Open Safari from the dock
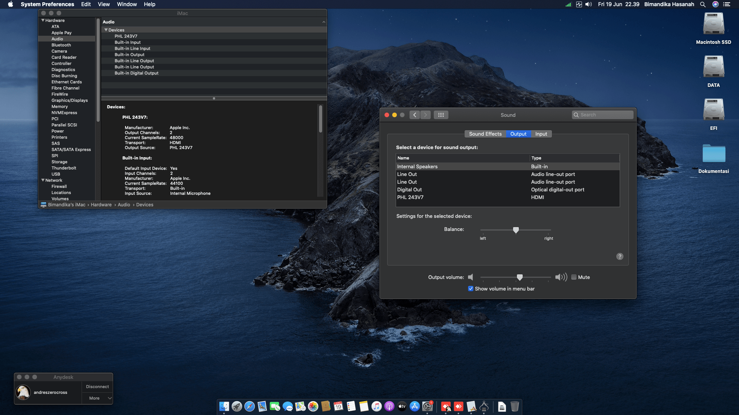Screen dimensions: 739x415 (x=249, y=406)
